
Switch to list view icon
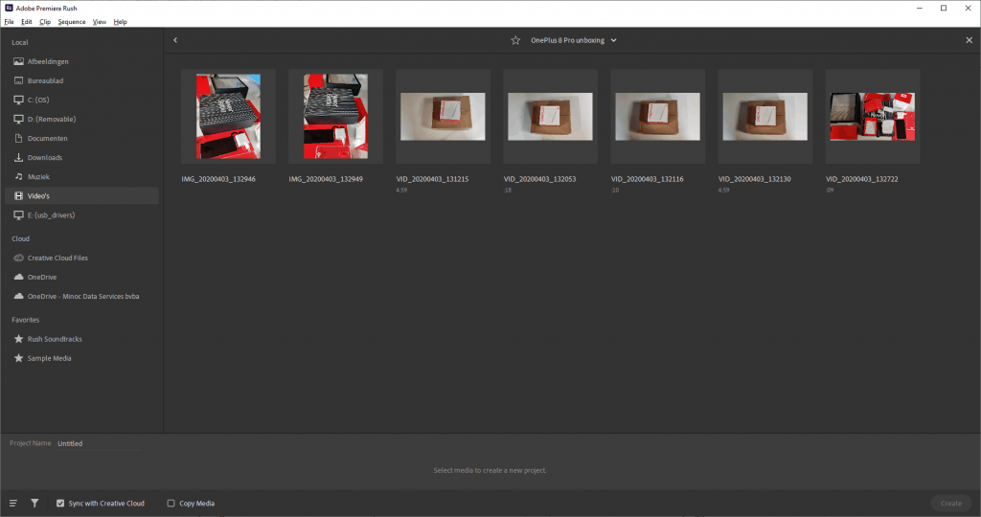click(12, 504)
